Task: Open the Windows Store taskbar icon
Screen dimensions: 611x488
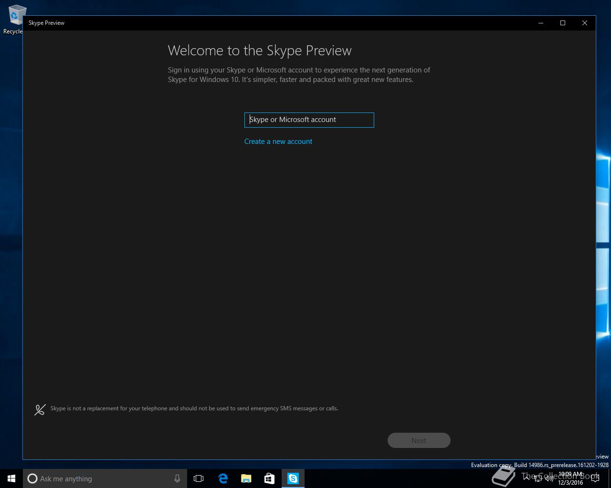Action: 269,478
